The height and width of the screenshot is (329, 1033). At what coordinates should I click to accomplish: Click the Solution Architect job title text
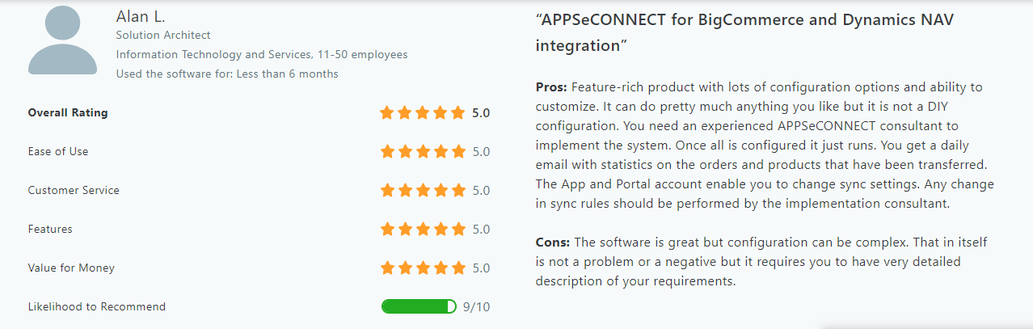click(x=163, y=35)
